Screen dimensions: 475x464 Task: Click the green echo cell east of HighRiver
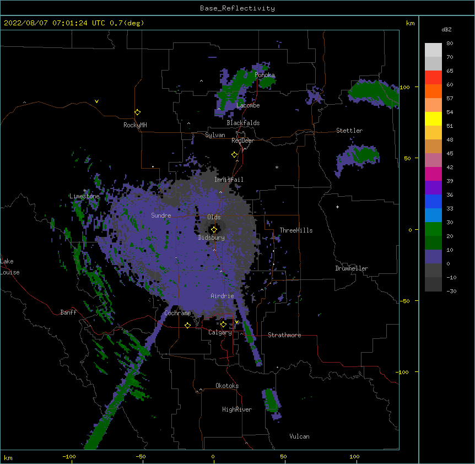pyautogui.click(x=272, y=400)
